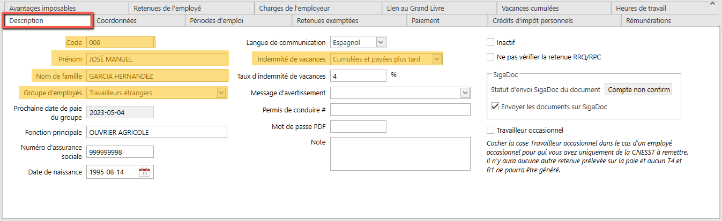722x221 pixels.
Task: Select the Lien au Grand Livre tab
Action: click(x=438, y=8)
